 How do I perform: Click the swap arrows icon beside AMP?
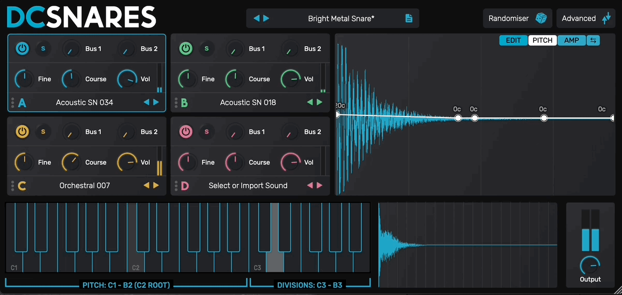(593, 40)
